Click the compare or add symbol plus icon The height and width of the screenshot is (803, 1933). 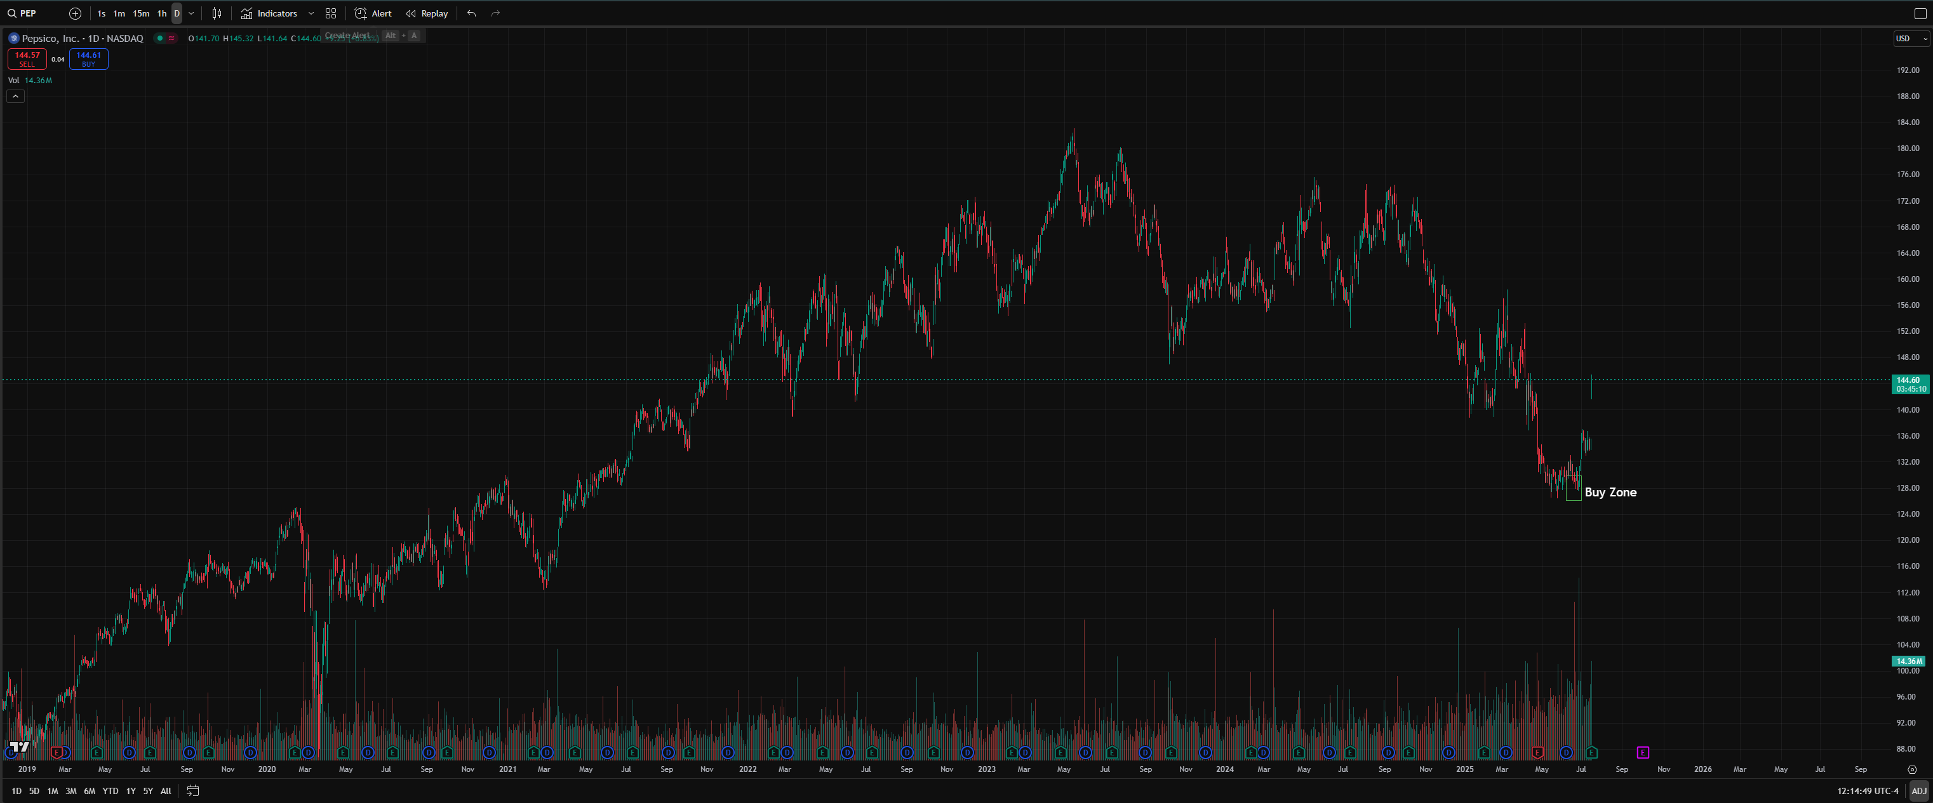(x=75, y=13)
